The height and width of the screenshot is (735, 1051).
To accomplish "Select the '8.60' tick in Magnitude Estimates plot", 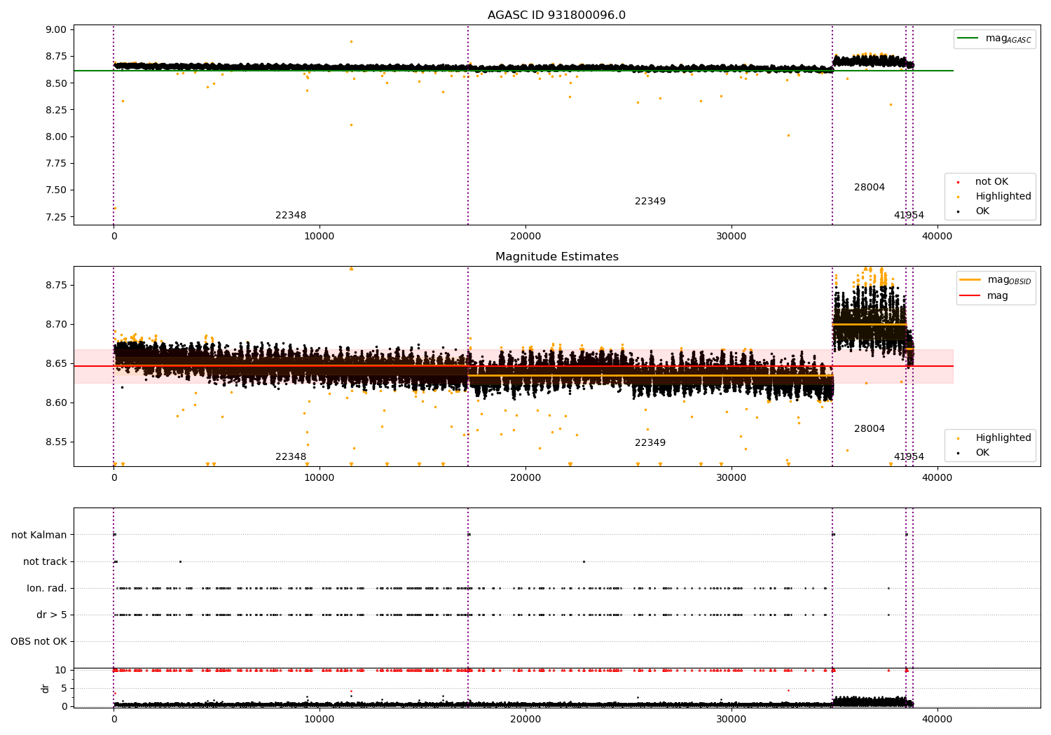I will tap(56, 402).
